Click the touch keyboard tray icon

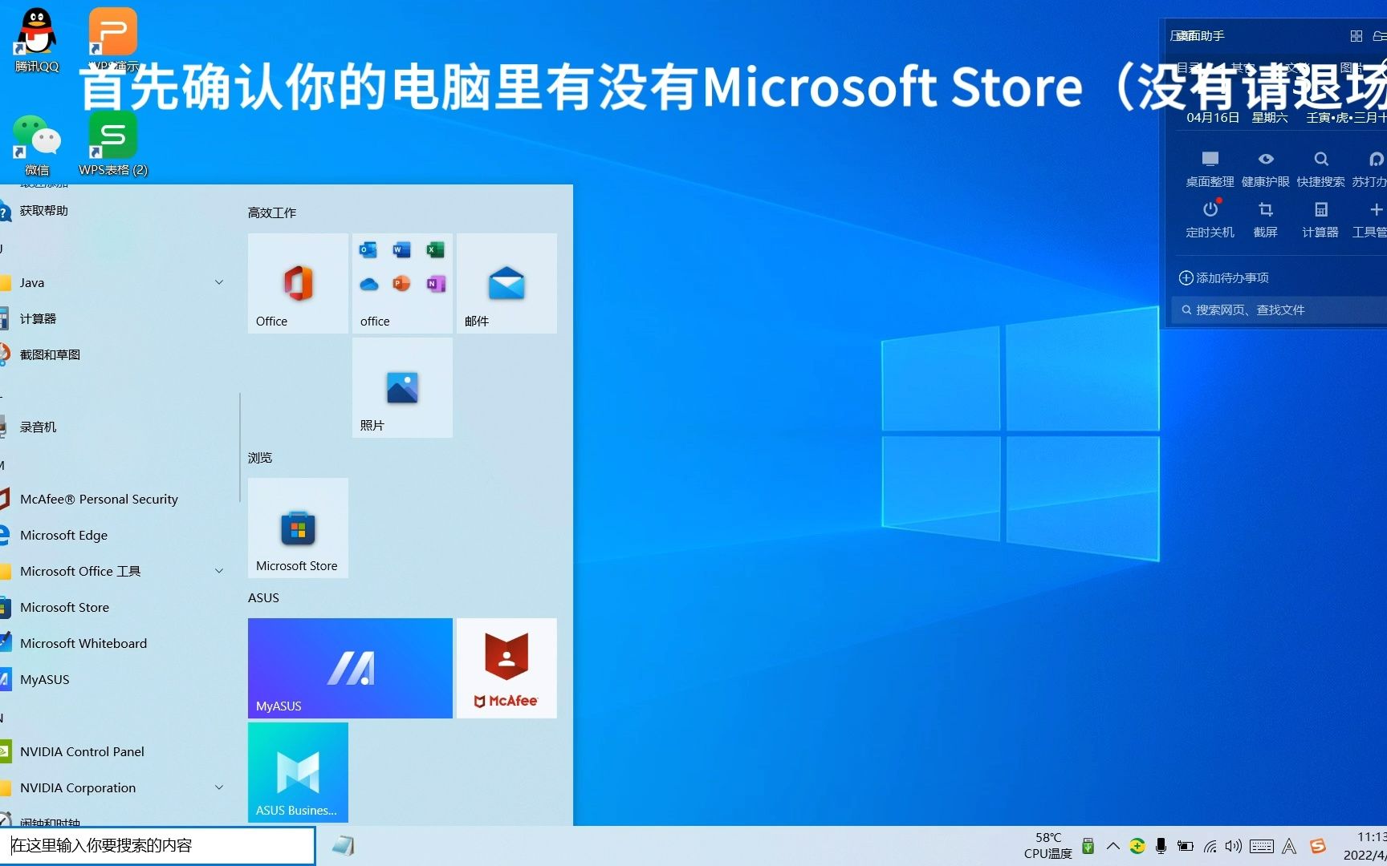pos(1262,846)
